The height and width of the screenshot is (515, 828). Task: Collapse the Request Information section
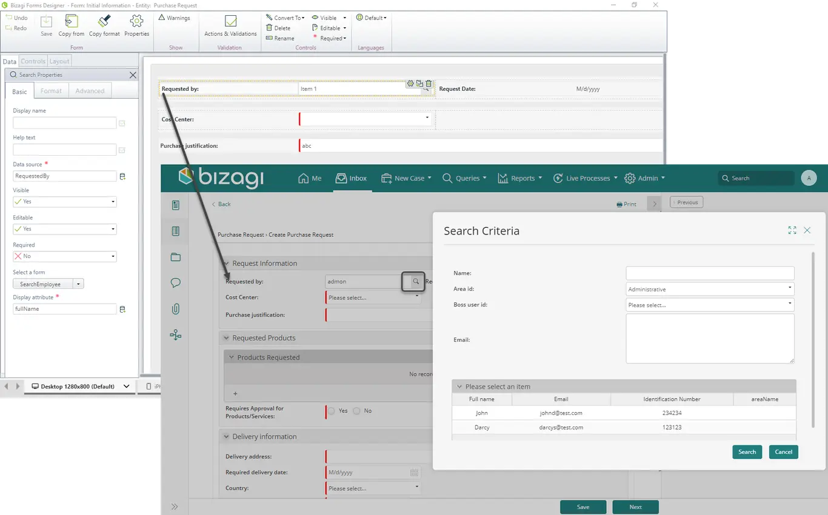[x=227, y=264]
